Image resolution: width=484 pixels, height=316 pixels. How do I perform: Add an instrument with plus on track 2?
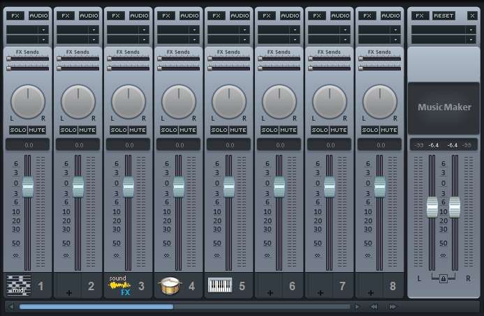click(x=69, y=293)
